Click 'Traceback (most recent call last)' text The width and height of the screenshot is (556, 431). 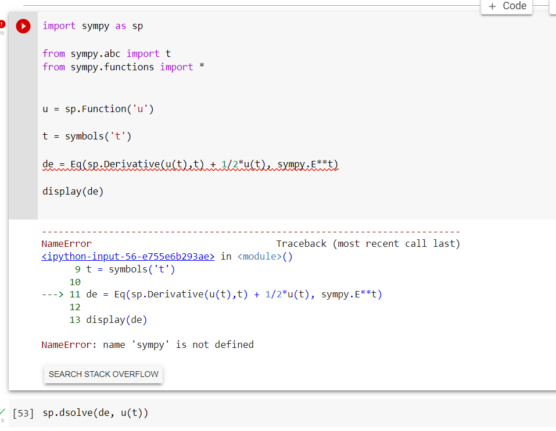point(368,244)
